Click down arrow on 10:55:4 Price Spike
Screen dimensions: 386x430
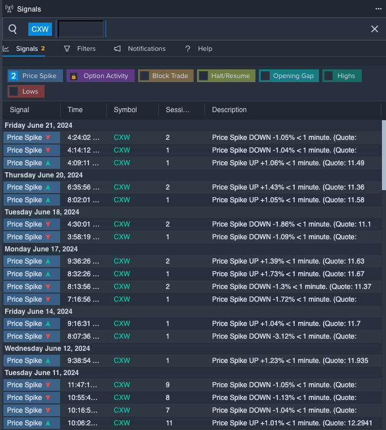(x=48, y=398)
